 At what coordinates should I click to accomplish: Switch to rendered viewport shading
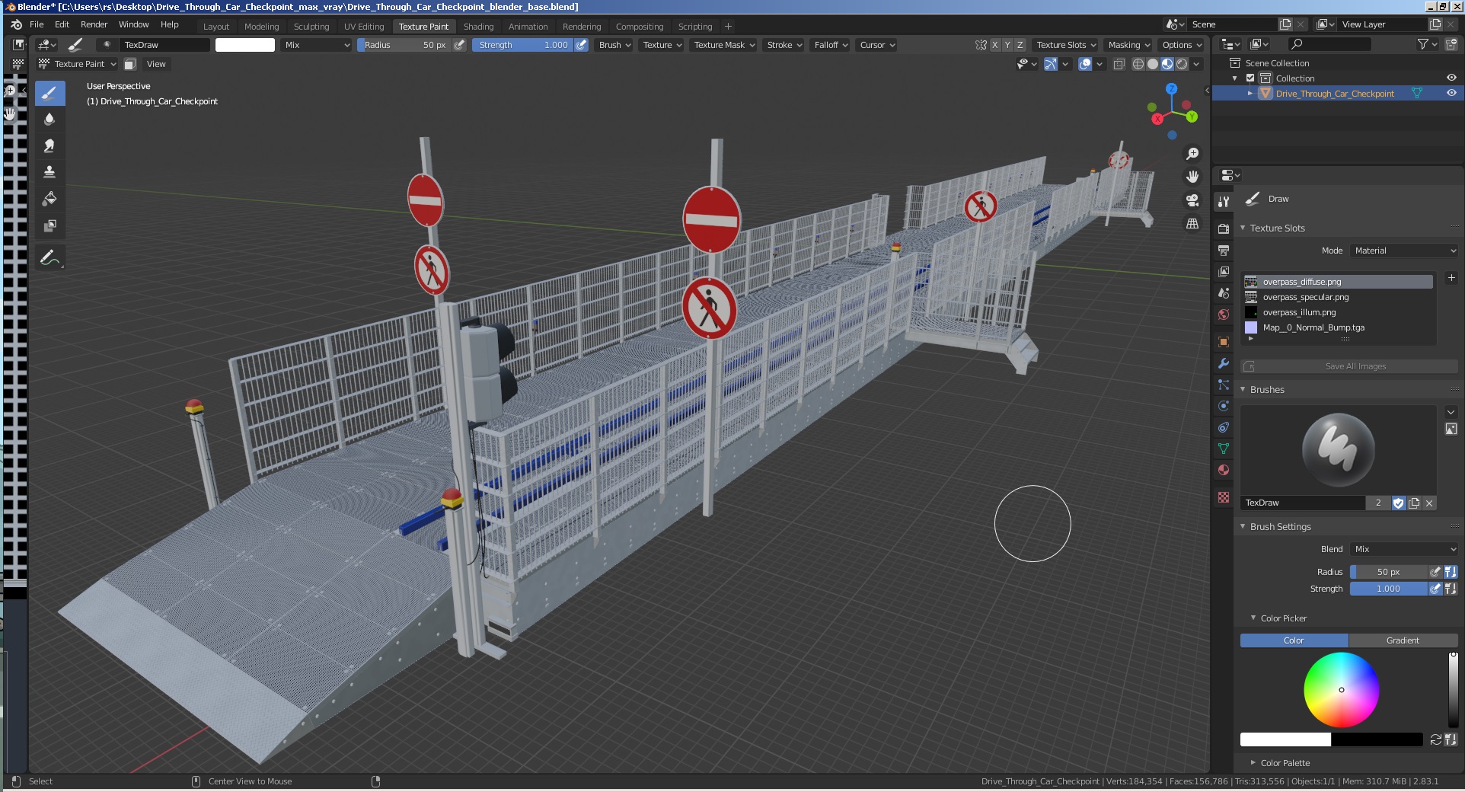pos(1182,64)
